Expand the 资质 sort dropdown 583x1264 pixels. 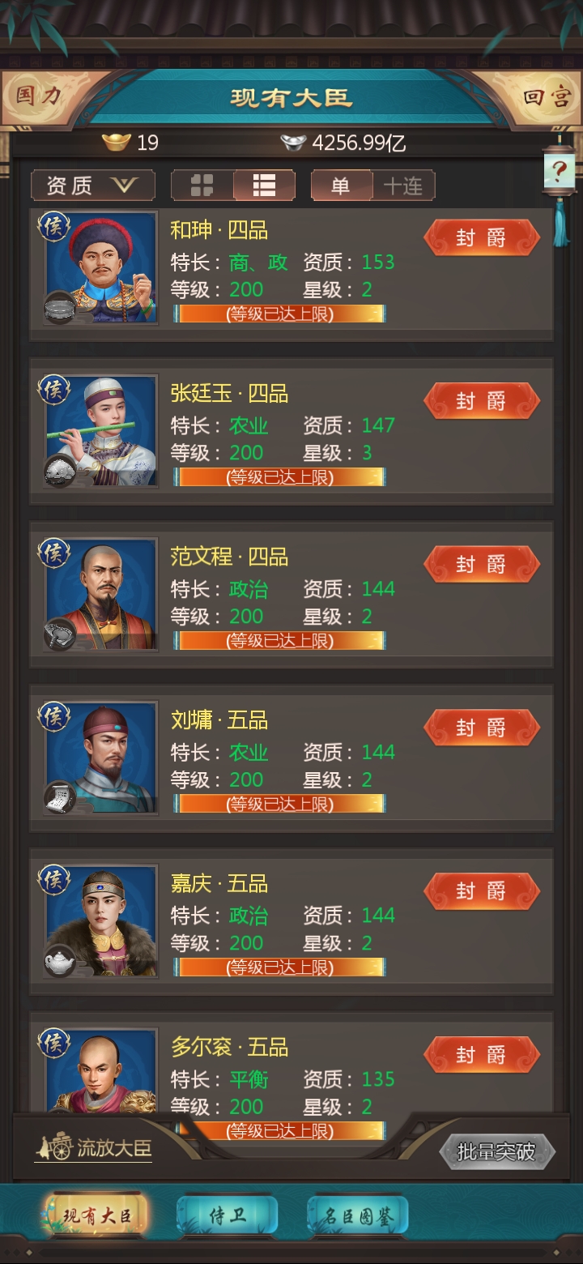pyautogui.click(x=93, y=186)
